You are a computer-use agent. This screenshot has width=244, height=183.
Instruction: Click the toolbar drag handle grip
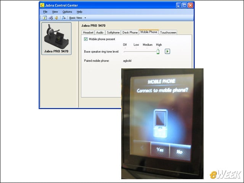[x=41, y=18]
